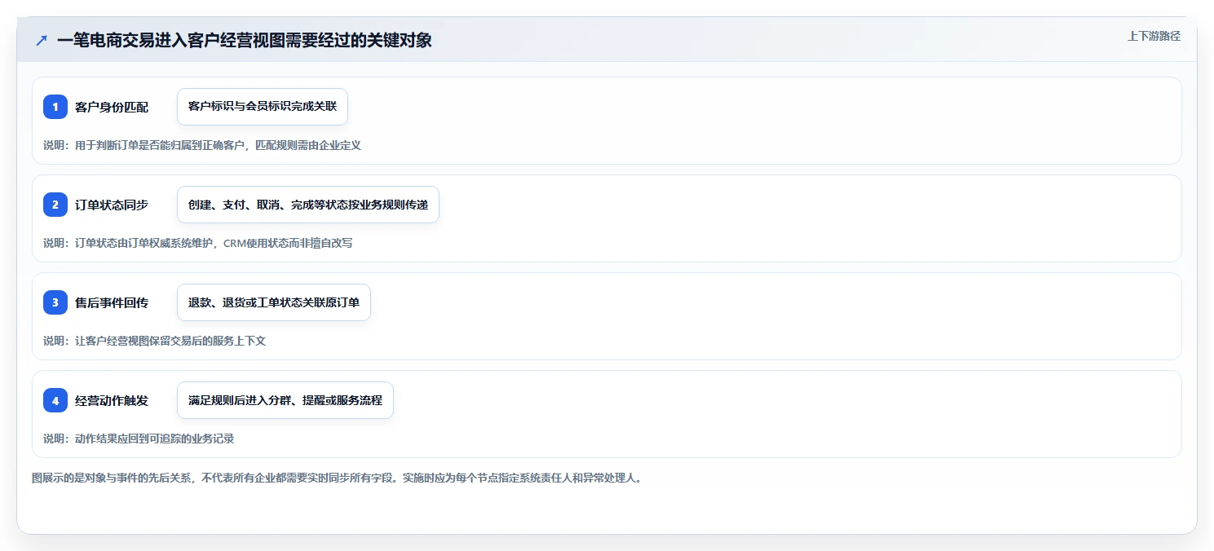This screenshot has height=551, width=1214.
Task: Select the title '一笔电商交易进入客户经营视图需要经过的关键对象'
Action: (245, 40)
